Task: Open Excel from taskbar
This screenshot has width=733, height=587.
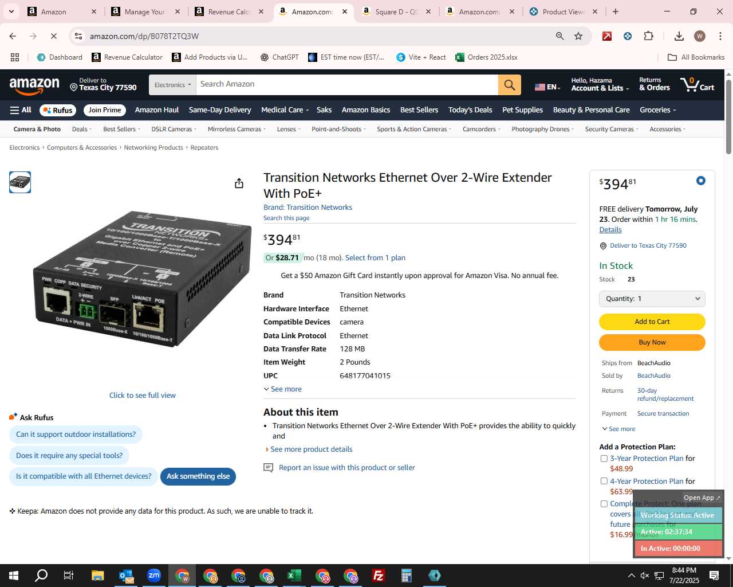Action: coord(294,576)
